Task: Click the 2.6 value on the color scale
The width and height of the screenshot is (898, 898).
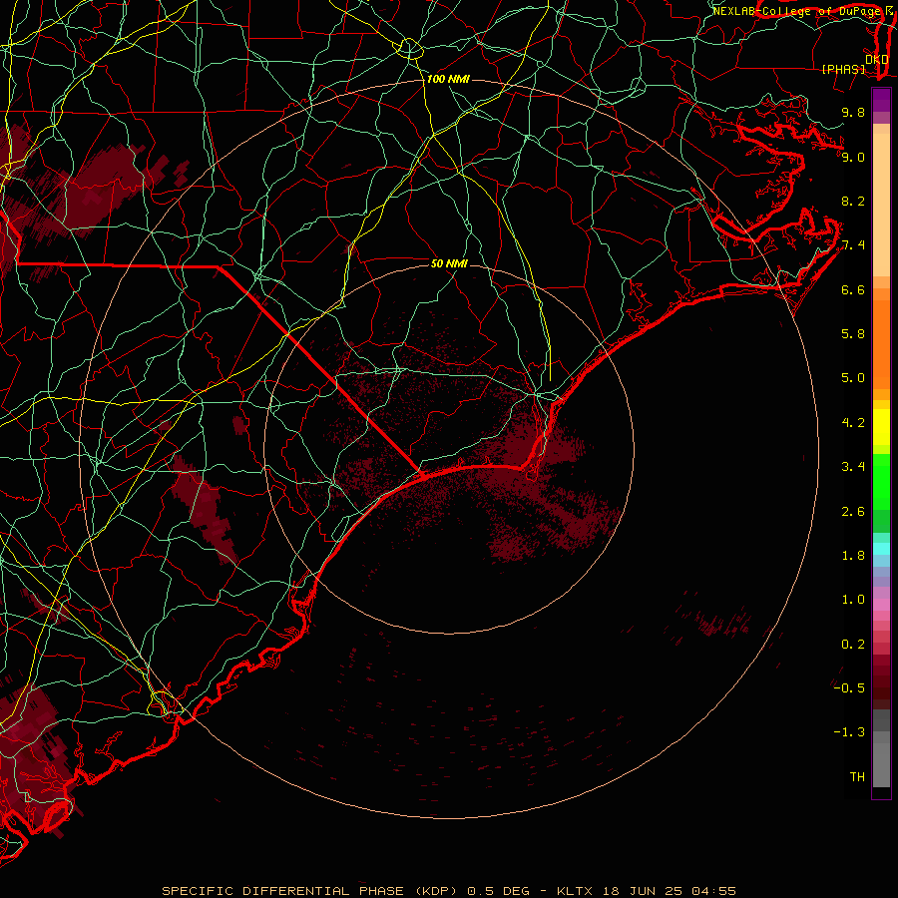Action: point(853,512)
